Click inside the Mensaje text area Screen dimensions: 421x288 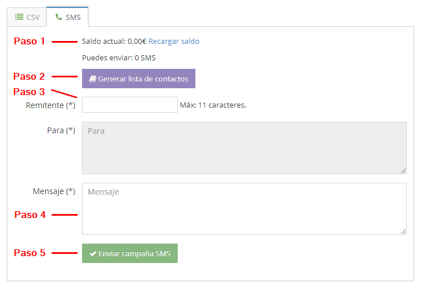point(244,208)
